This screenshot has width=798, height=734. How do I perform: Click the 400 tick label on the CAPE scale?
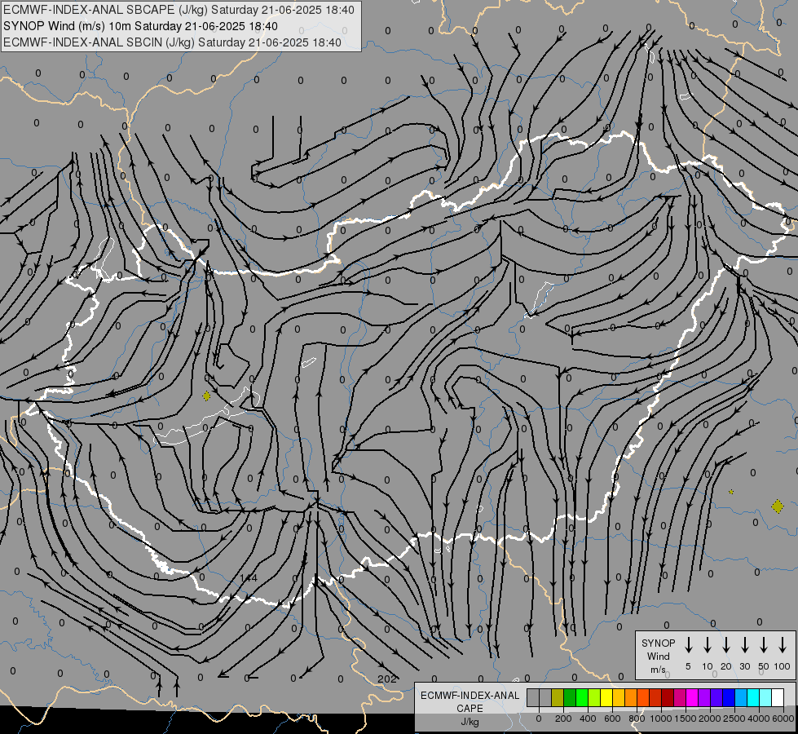pyautogui.click(x=588, y=719)
